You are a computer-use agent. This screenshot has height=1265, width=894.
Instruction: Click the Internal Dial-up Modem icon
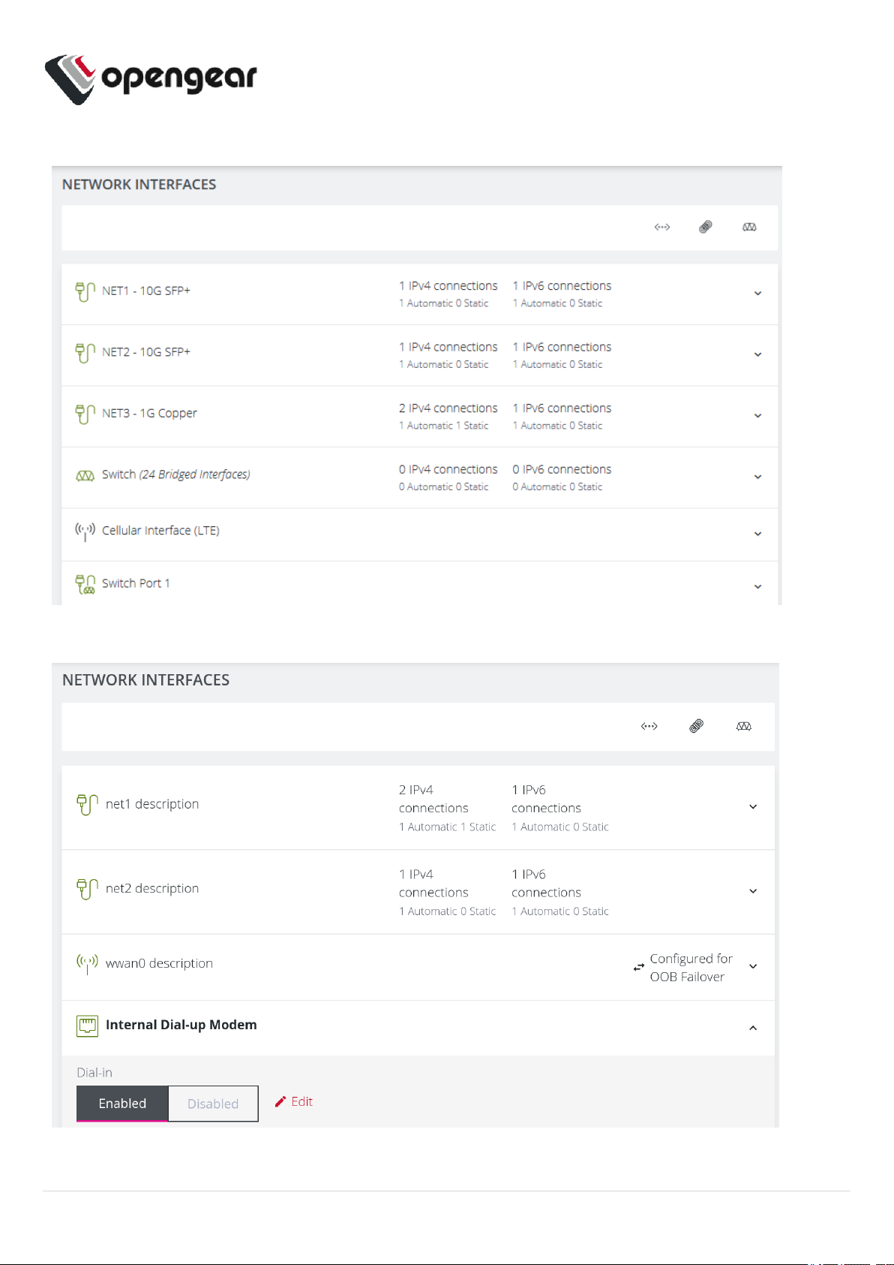[87, 1026]
